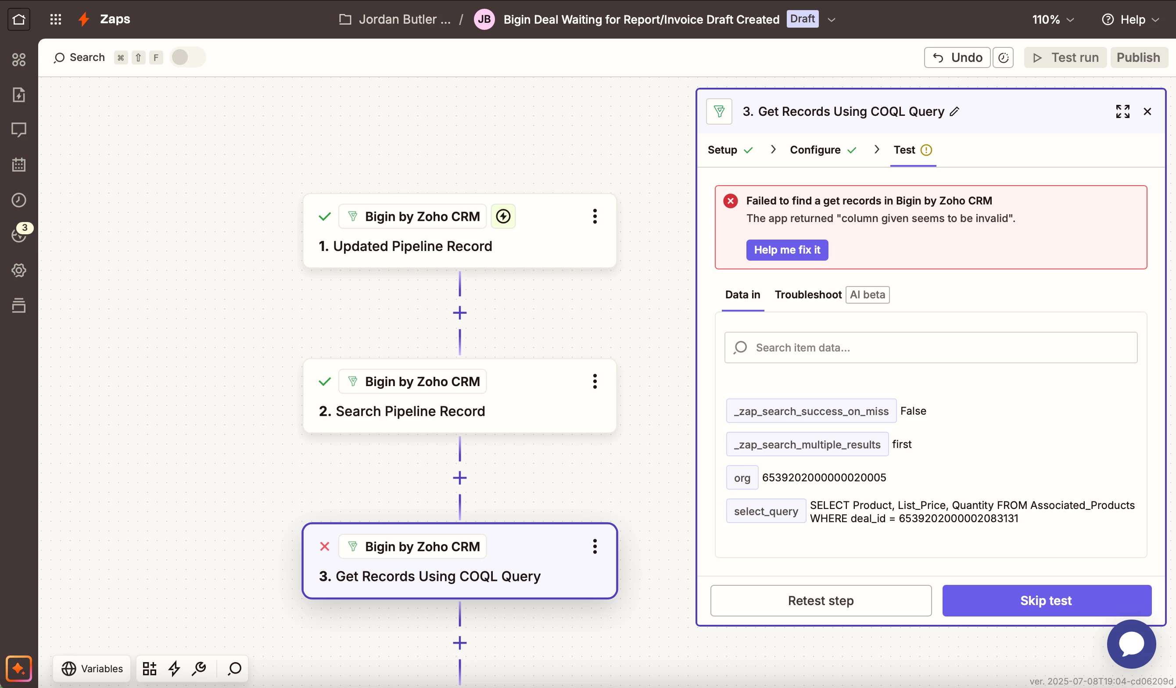
Task: Open the versions stack icon in sidebar
Action: coord(19,305)
